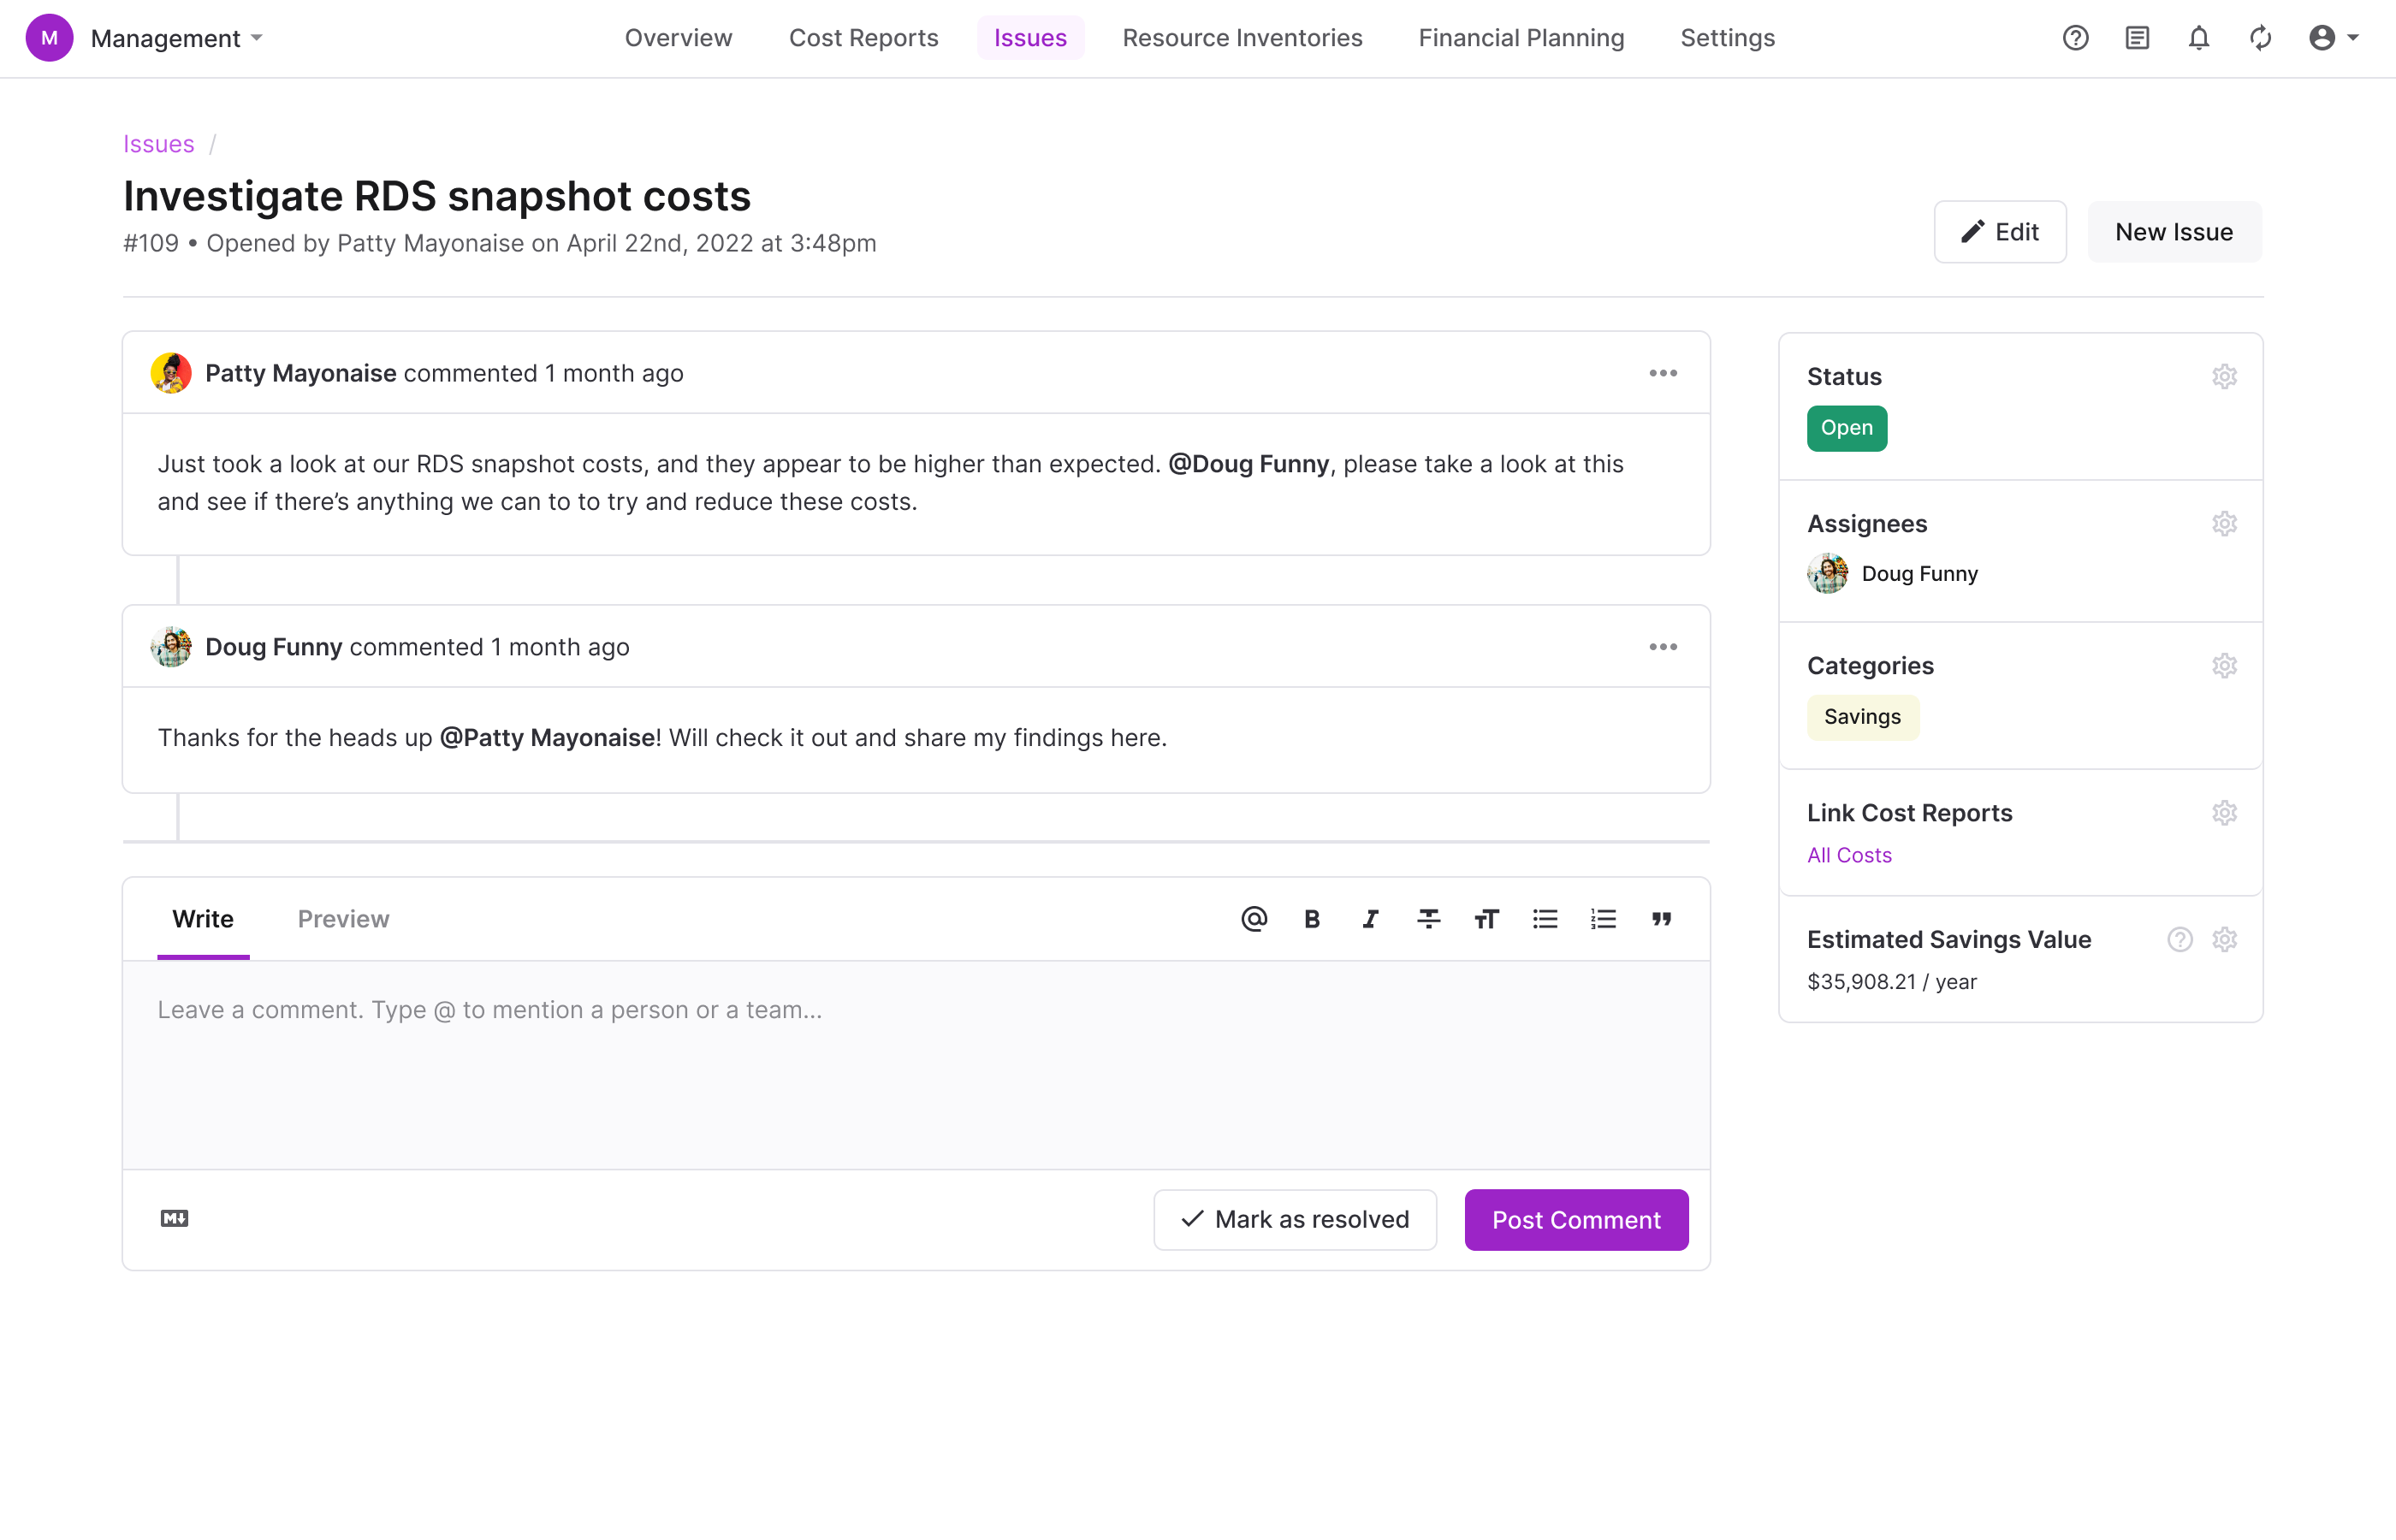Click Doug Funny in Assignees

click(x=1892, y=574)
